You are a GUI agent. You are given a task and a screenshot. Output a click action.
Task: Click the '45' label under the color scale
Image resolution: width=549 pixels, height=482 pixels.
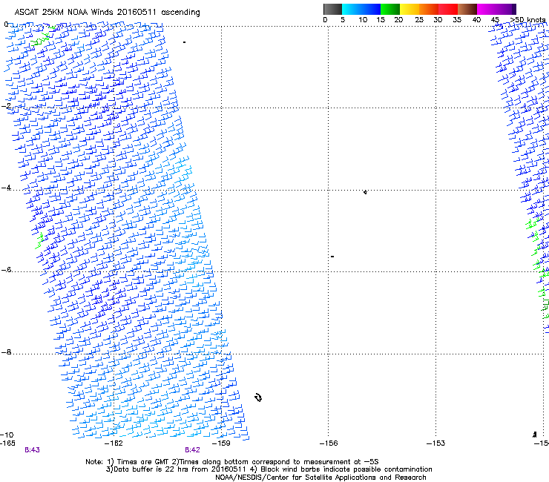coord(495,20)
